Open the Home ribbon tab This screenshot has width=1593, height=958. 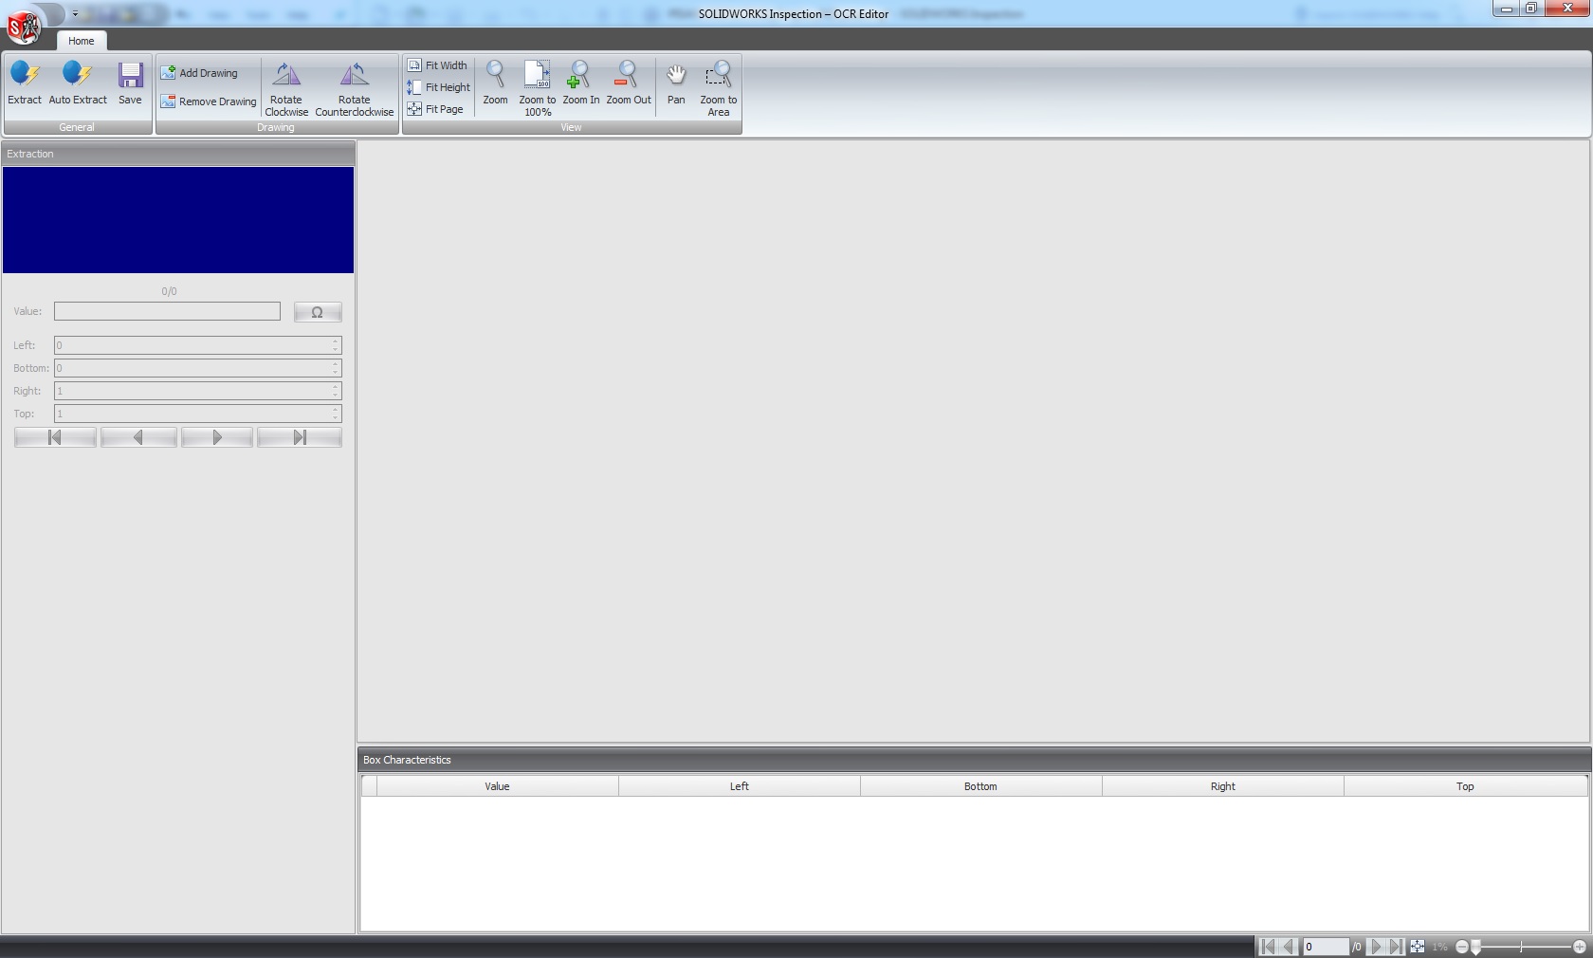[x=82, y=41]
